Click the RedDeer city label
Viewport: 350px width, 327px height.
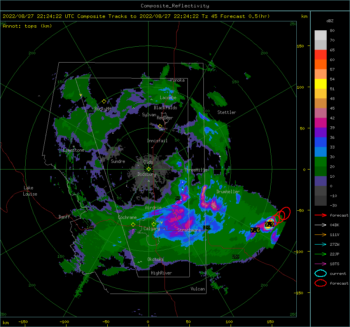click(x=165, y=118)
